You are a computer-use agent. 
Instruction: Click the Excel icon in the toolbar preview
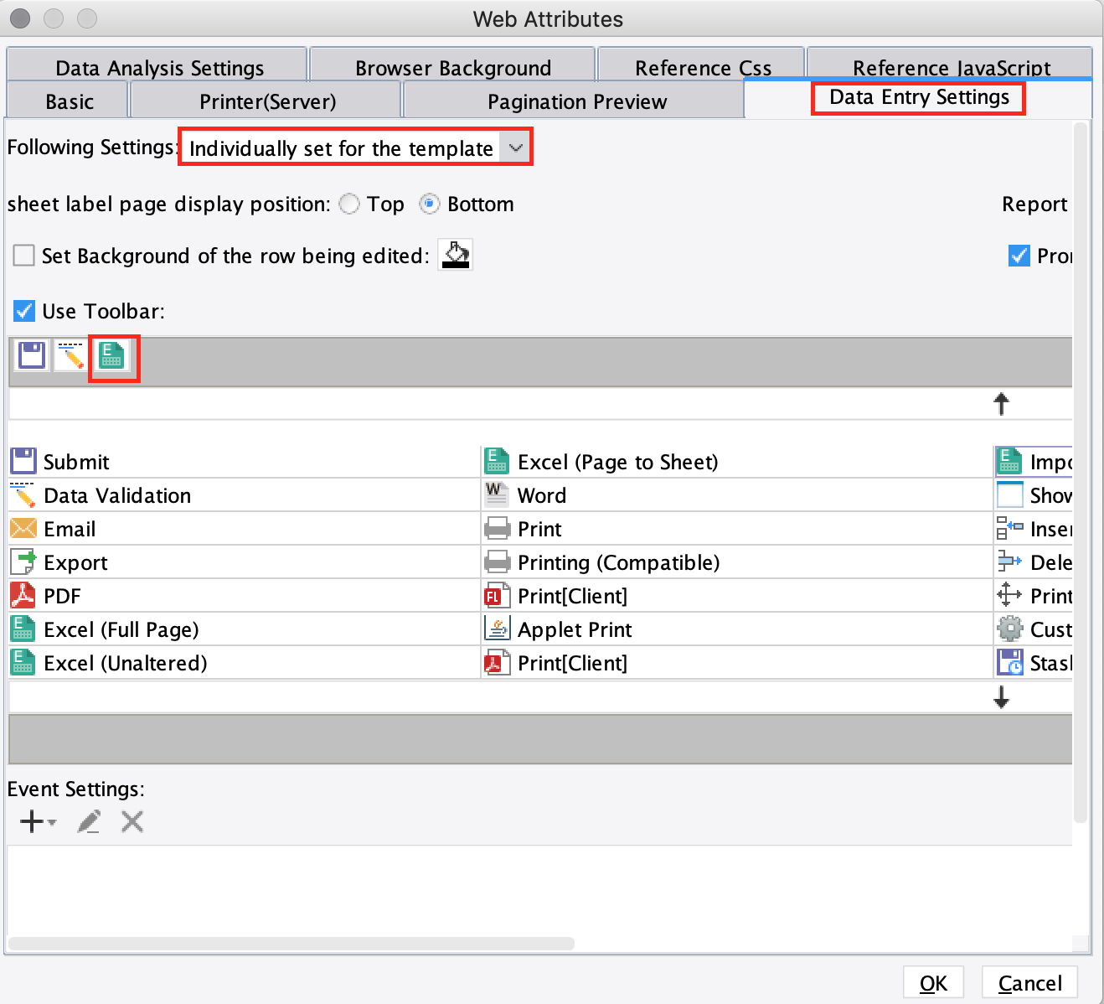tap(114, 355)
